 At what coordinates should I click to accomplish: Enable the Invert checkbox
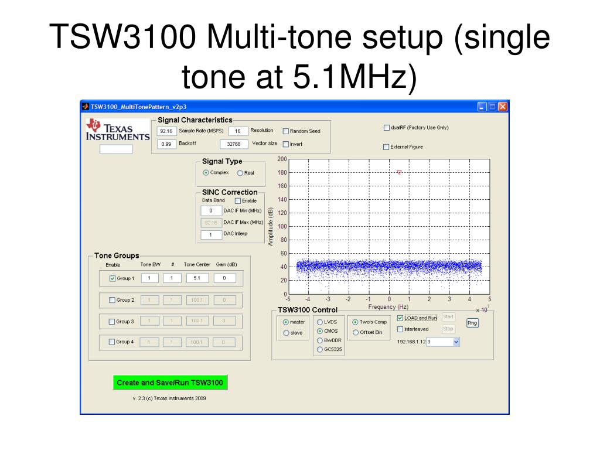(x=285, y=144)
